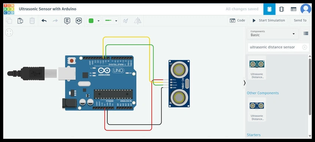315x142 pixels.
Task: Click the wire type line icon
Action: point(108,20)
